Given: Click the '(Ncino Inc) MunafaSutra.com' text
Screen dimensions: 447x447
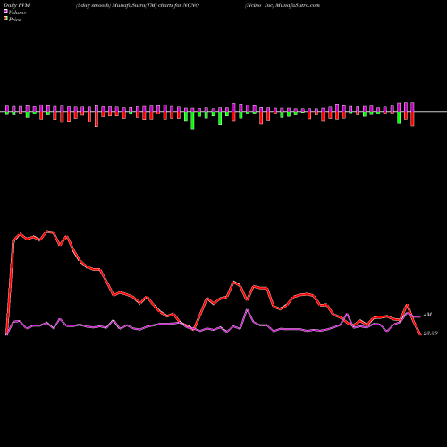Looking at the screenshot, I should coord(283,5).
